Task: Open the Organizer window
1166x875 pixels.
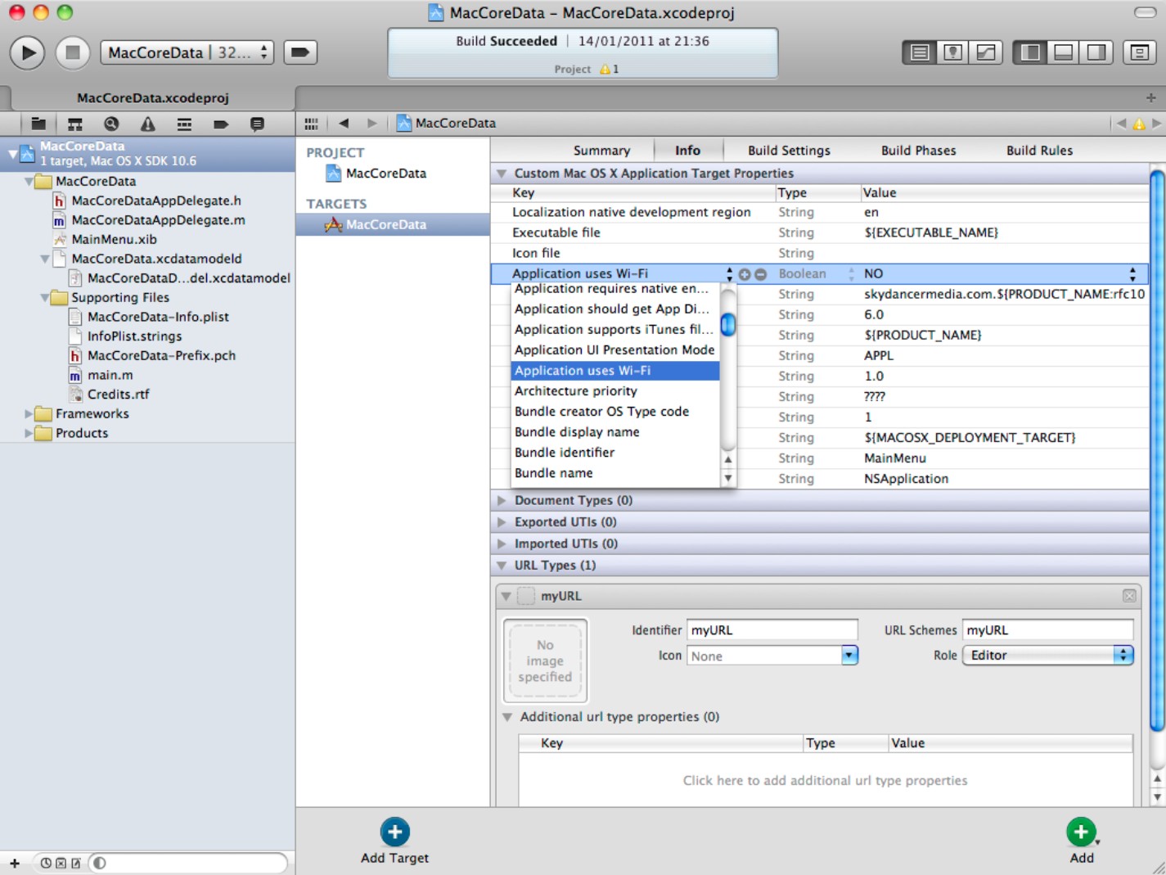Action: (1139, 52)
